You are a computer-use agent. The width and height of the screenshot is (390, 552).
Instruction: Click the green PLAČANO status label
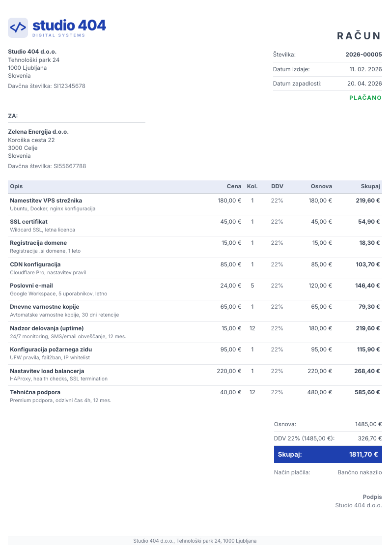(x=365, y=98)
